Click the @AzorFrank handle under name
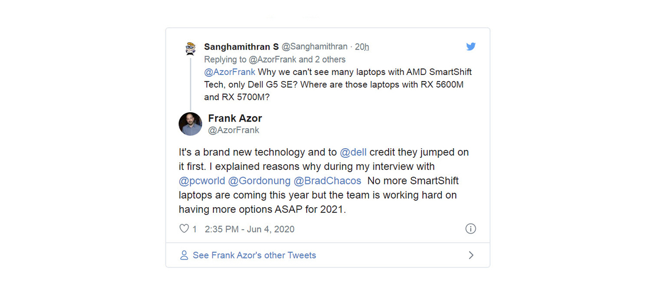 [233, 131]
